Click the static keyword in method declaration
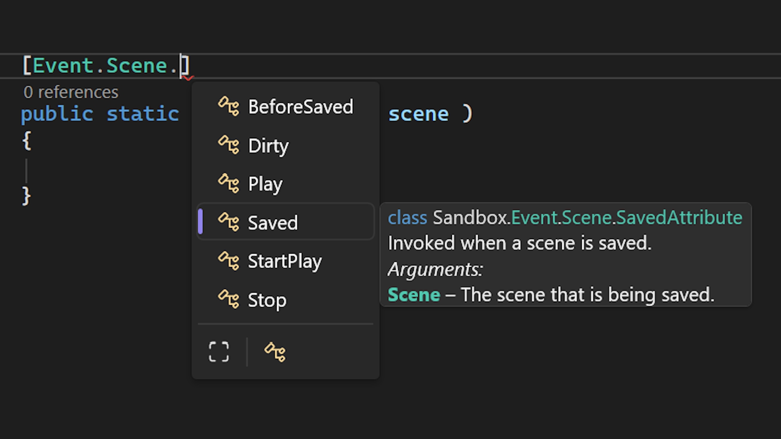 point(143,114)
